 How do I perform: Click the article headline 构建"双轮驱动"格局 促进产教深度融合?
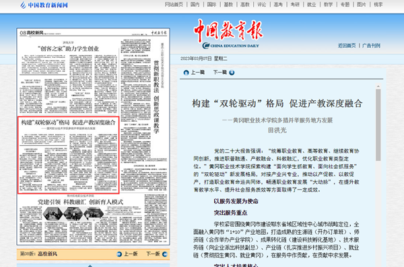pyautogui.click(x=277, y=104)
